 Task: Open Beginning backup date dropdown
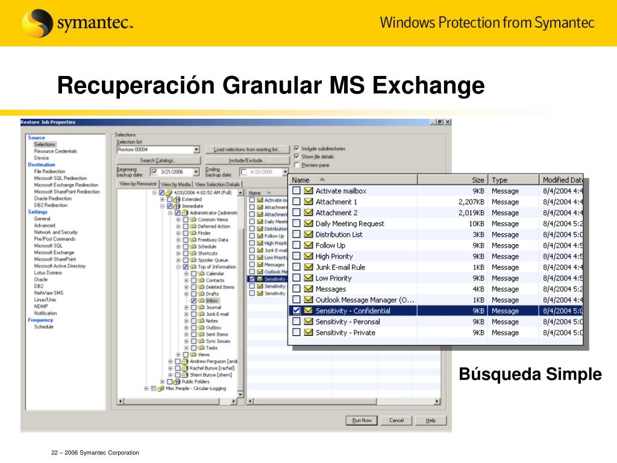coord(196,172)
